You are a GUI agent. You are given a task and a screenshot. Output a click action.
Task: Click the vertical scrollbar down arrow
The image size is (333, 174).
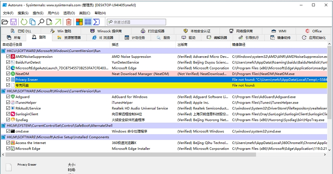click(329, 150)
